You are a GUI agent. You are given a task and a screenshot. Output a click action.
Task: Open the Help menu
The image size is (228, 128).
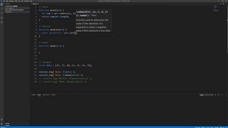pyautogui.click(x=31, y=1)
